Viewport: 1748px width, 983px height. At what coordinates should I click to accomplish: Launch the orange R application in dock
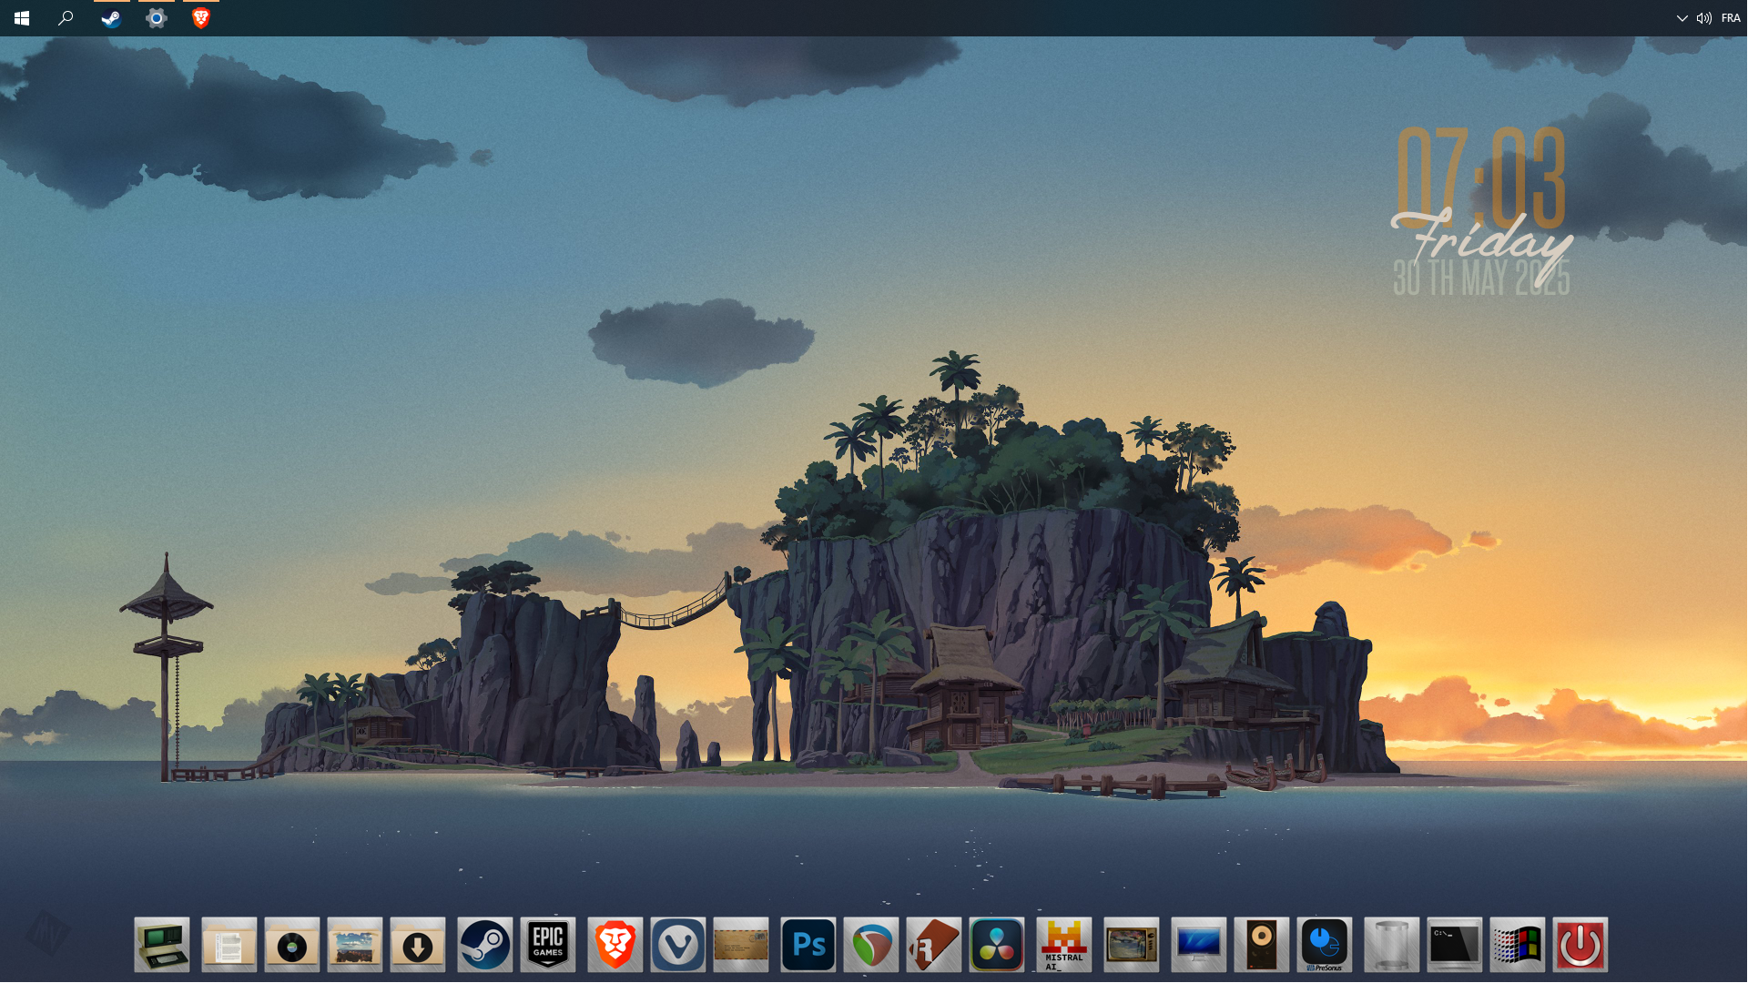pyautogui.click(x=934, y=945)
